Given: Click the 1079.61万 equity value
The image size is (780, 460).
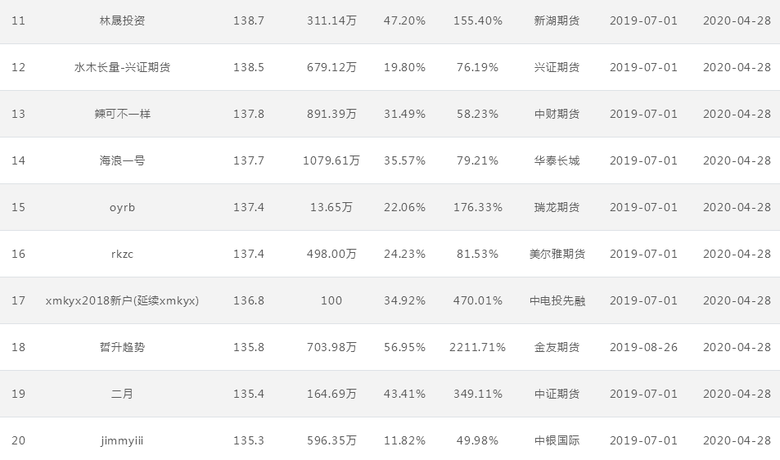Looking at the screenshot, I should 331,160.
